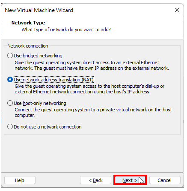The width and height of the screenshot is (187, 191).
Task: Select the bridged networking radio button
Action: tap(10, 56)
